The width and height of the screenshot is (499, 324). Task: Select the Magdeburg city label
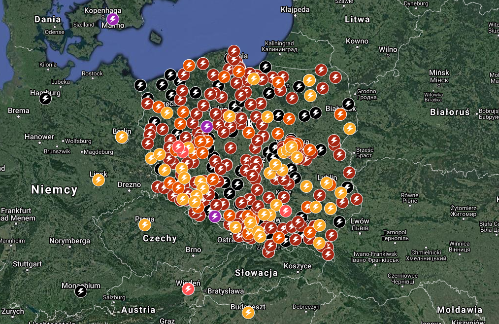point(99,152)
